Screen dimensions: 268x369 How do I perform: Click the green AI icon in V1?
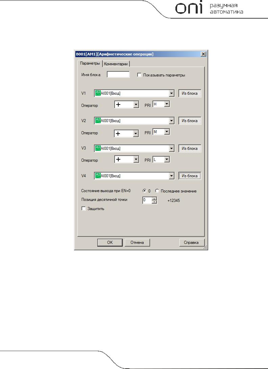point(98,93)
